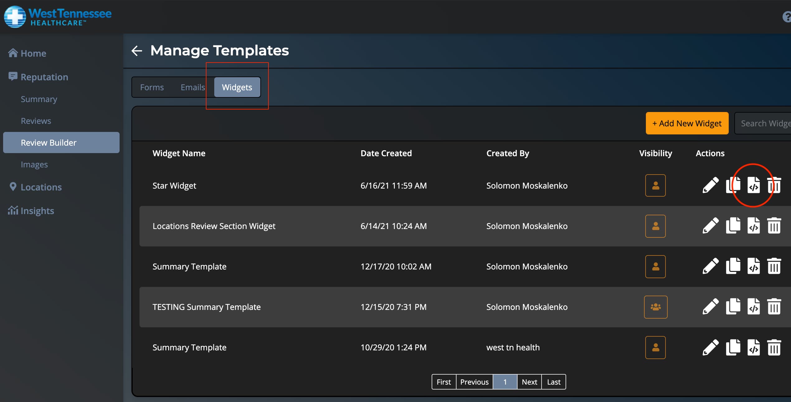The height and width of the screenshot is (402, 791).
Task: Focus the Search Widgets field
Action: pyautogui.click(x=763, y=123)
